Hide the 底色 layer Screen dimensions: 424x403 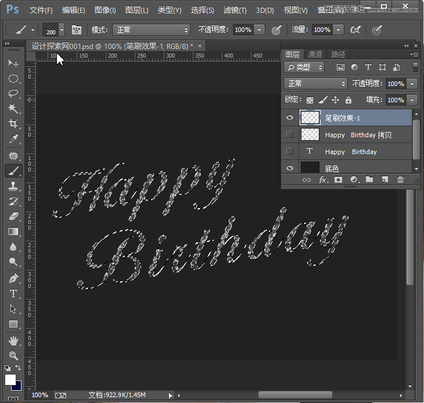[x=290, y=168]
